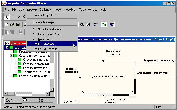Select Отслеживание расп... tree item
Viewport: 177px width, 110px height.
click(36, 60)
